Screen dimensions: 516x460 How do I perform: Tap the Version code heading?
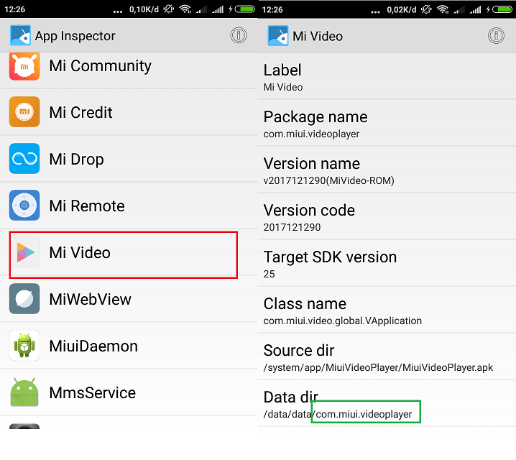point(309,211)
